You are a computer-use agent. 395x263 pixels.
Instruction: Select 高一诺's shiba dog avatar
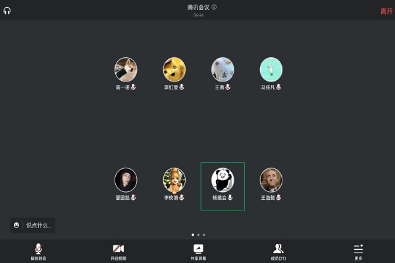[x=126, y=70]
